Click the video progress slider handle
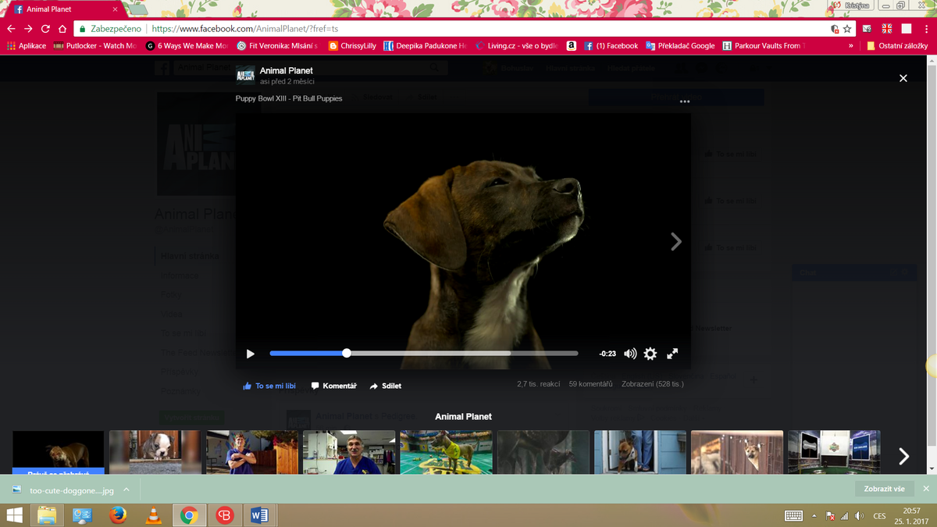The width and height of the screenshot is (937, 527). 347,354
